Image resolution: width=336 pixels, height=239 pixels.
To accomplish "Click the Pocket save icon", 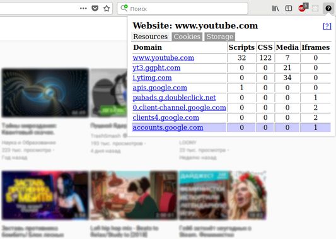I will click(x=95, y=8).
